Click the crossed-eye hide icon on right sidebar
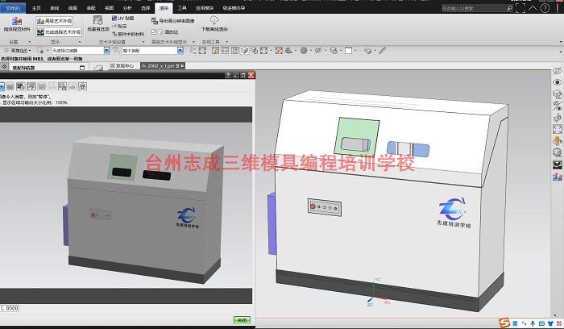Image resolution: width=564 pixels, height=329 pixels. point(558,70)
